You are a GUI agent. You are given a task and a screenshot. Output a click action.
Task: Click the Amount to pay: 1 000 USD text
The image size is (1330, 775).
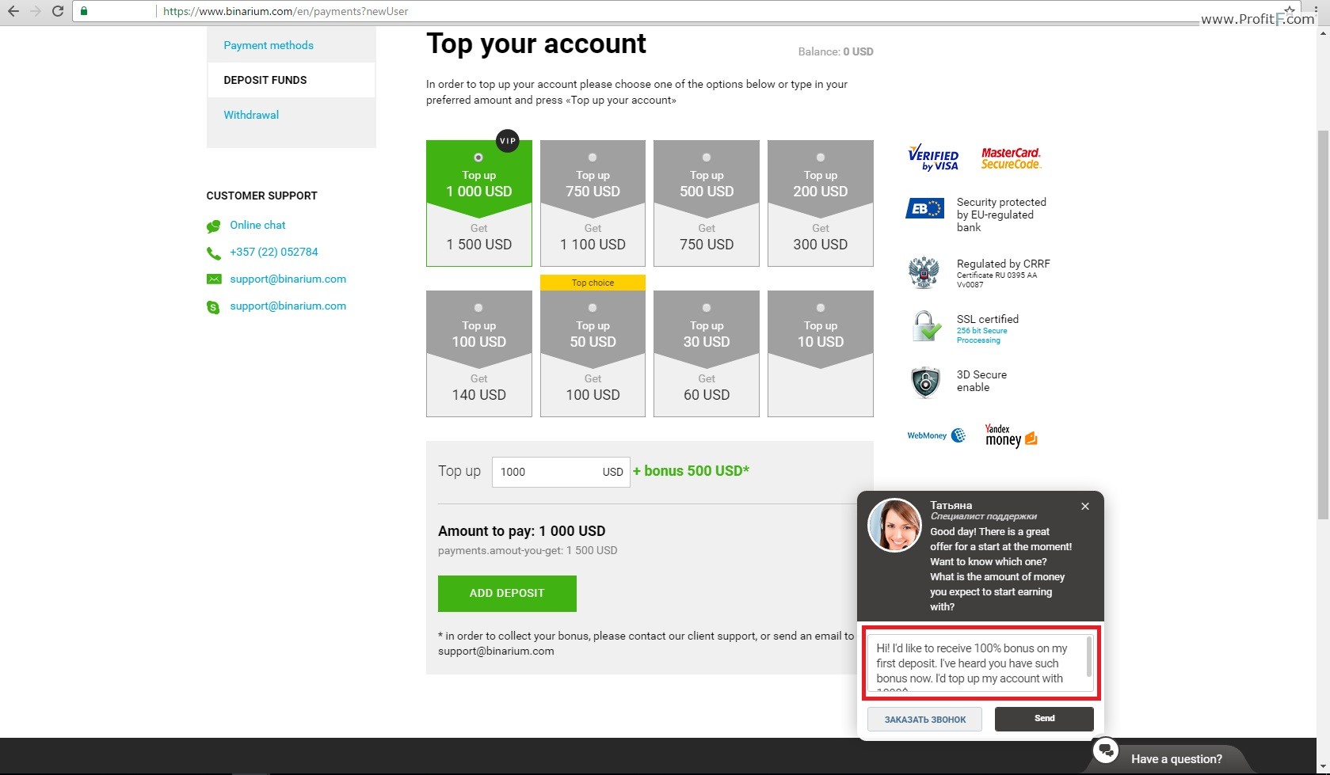pyautogui.click(x=522, y=531)
